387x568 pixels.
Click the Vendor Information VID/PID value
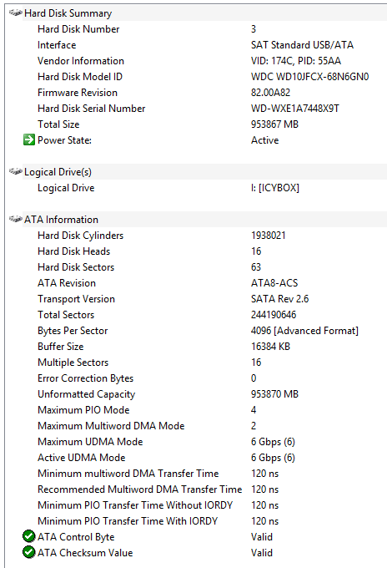coord(296,61)
